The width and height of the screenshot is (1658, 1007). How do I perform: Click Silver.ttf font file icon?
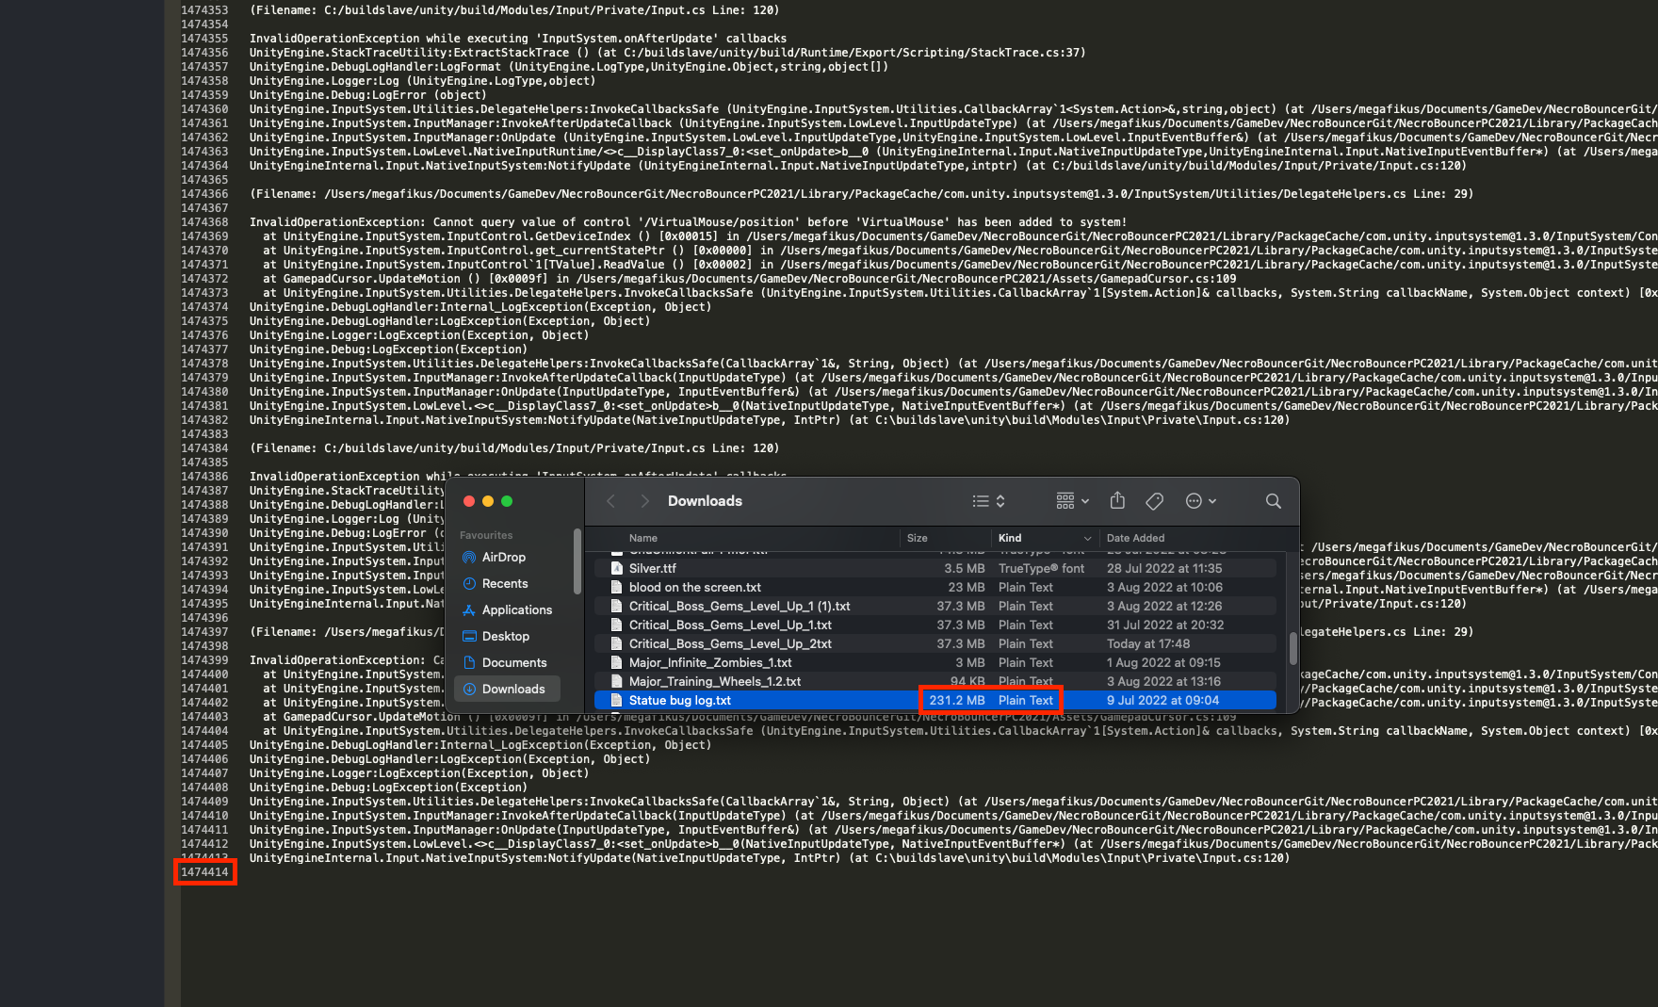[x=617, y=569]
